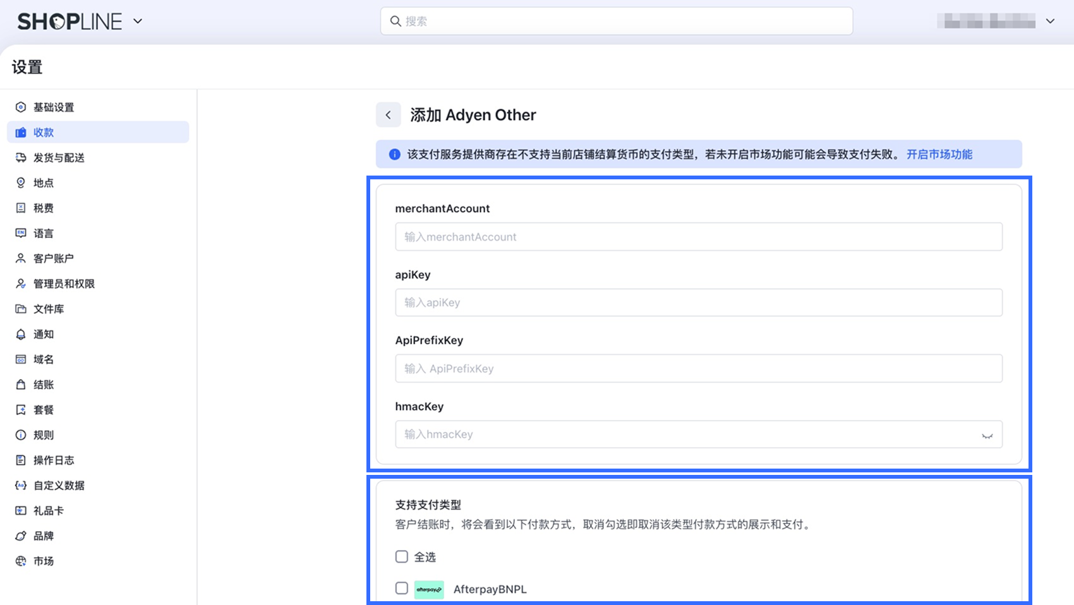Click the hmacKey field label
The height and width of the screenshot is (605, 1074).
419,407
